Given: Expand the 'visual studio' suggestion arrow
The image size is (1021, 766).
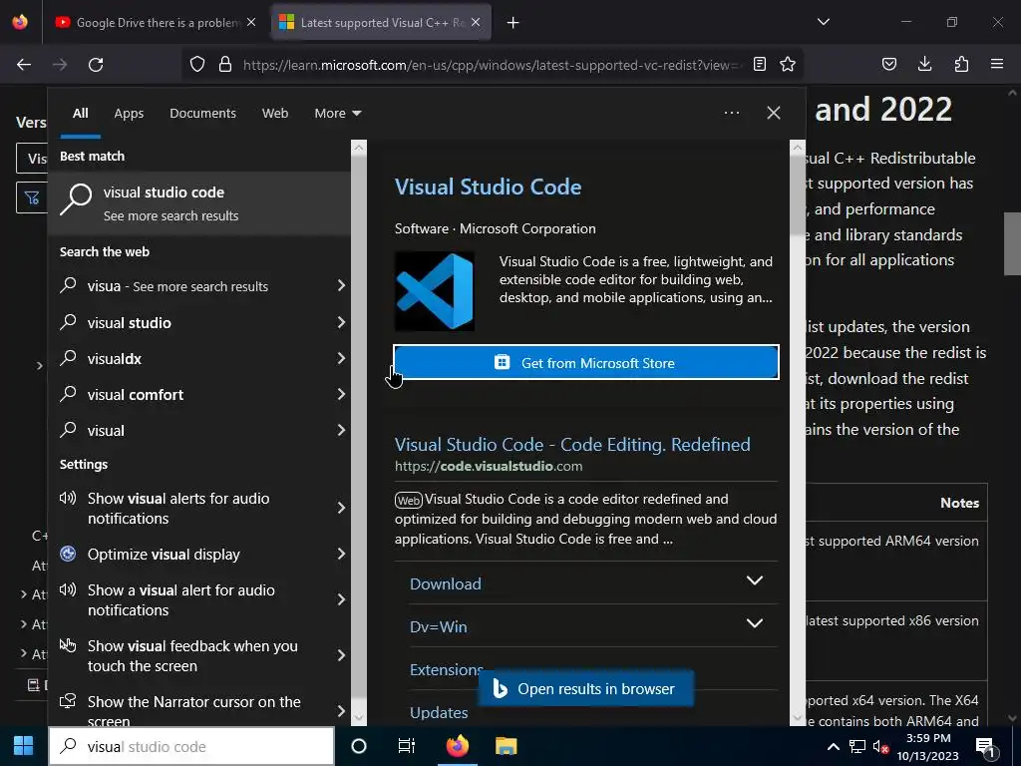Looking at the screenshot, I should pos(341,322).
